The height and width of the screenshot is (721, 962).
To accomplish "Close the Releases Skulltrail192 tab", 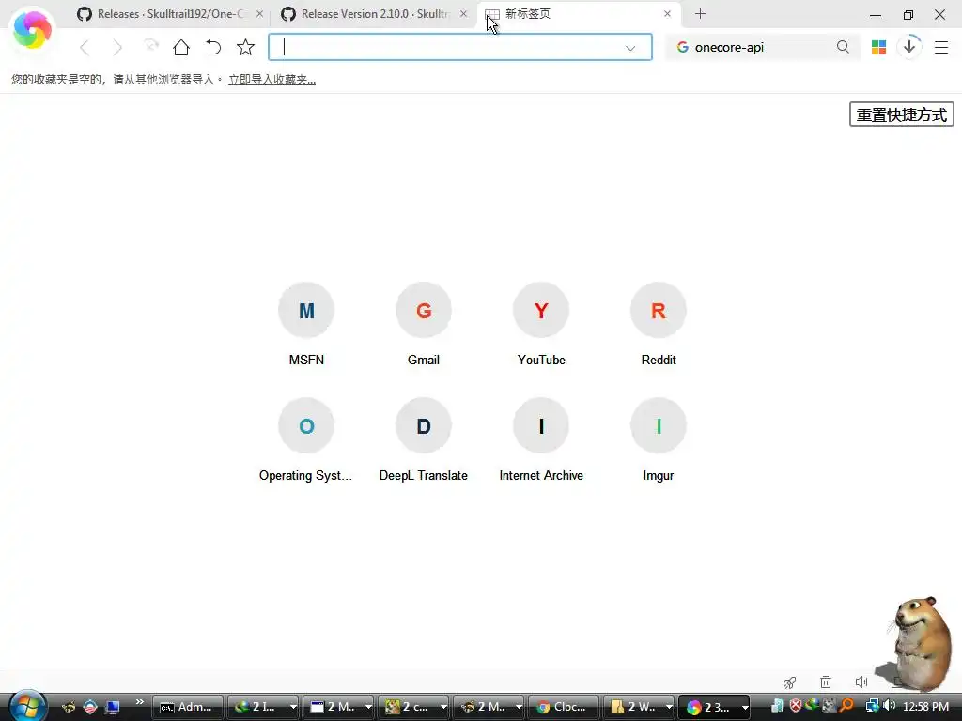I will pos(259,13).
